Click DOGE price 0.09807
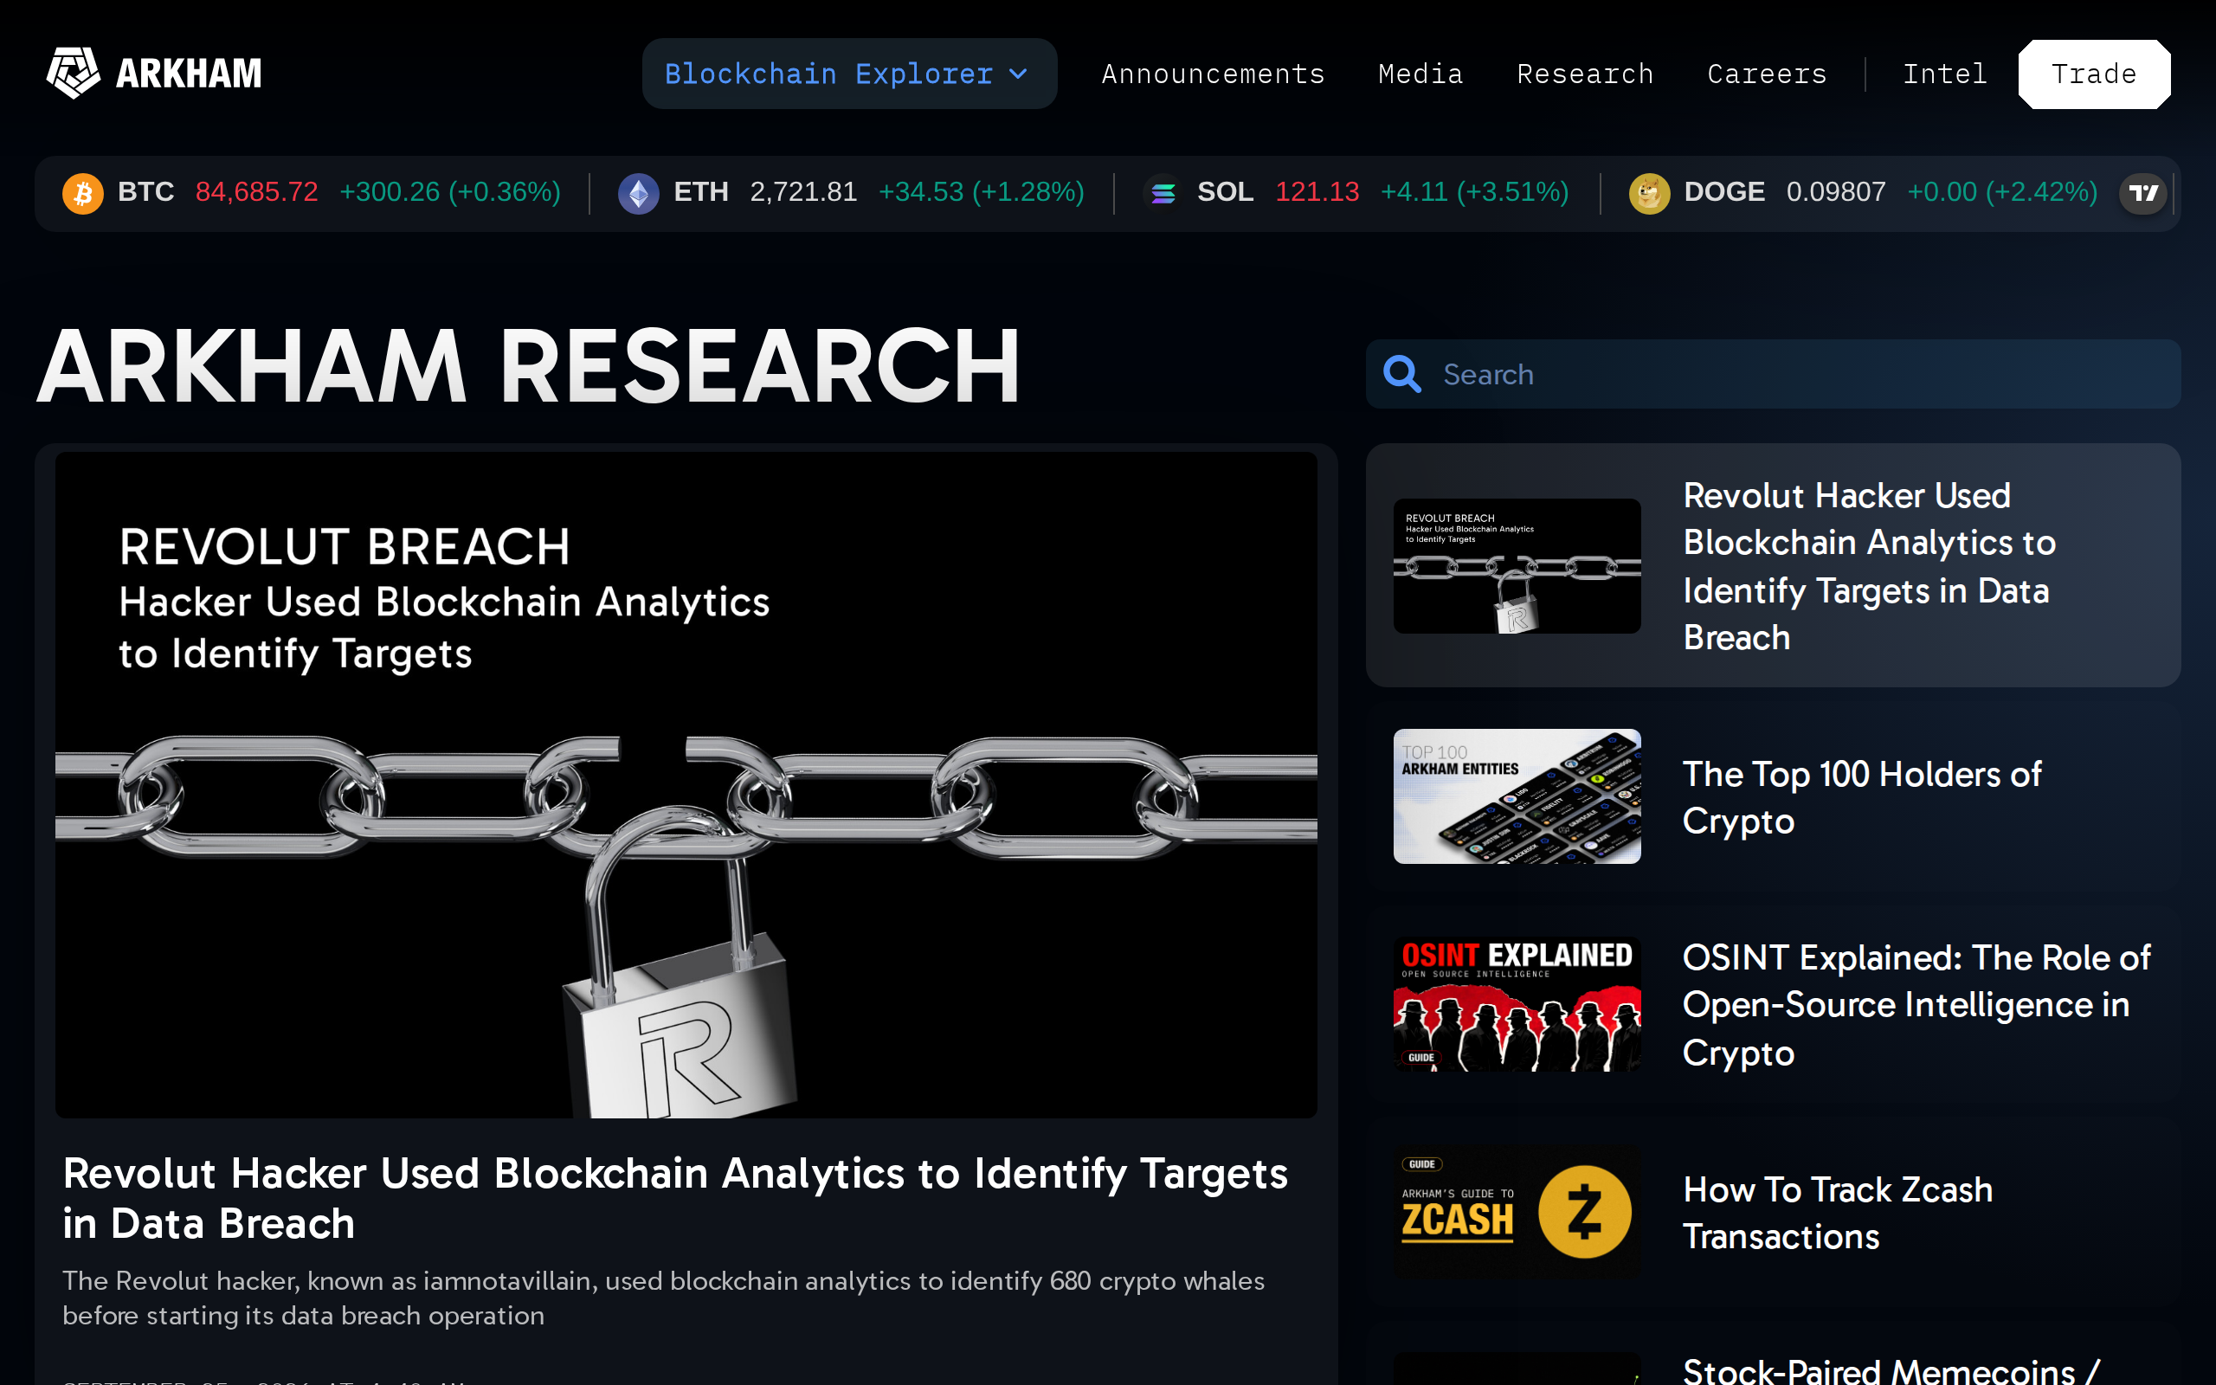This screenshot has width=2216, height=1385. click(1836, 192)
